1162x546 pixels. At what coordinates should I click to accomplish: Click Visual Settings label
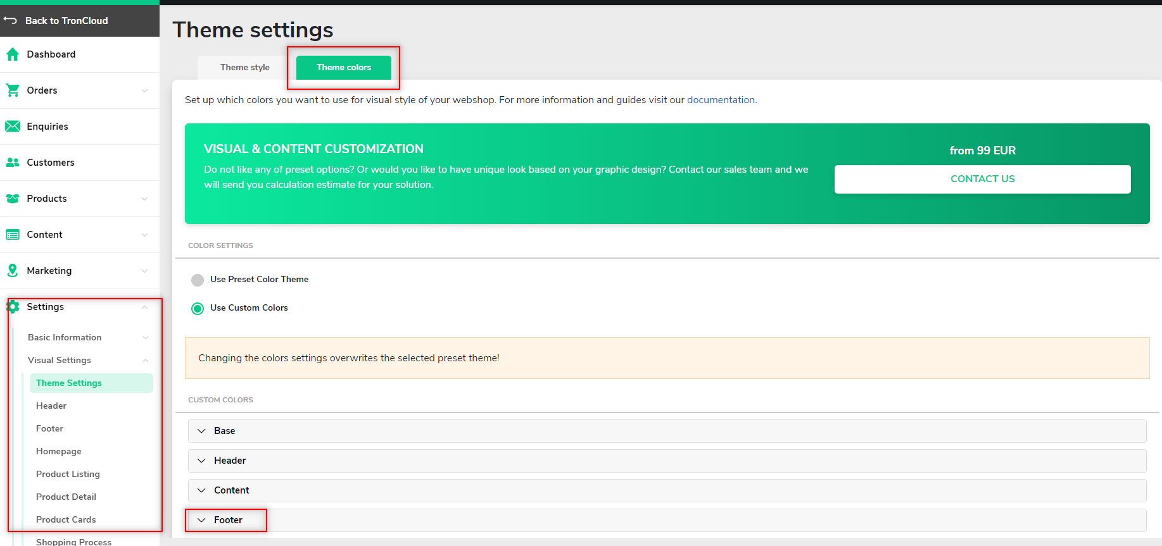click(60, 361)
